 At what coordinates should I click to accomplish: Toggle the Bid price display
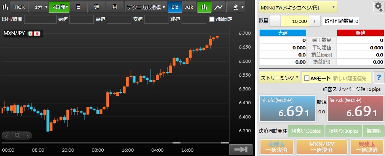point(175,7)
